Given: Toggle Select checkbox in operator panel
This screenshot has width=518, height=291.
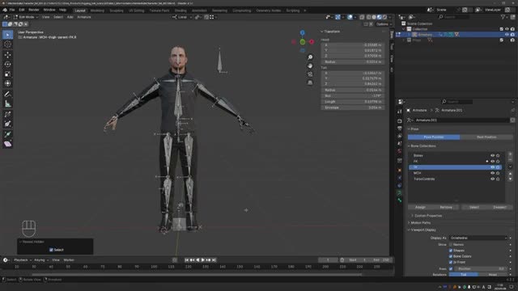Looking at the screenshot, I should tap(51, 250).
